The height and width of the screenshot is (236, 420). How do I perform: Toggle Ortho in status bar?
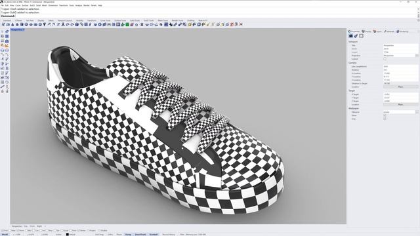110,235
